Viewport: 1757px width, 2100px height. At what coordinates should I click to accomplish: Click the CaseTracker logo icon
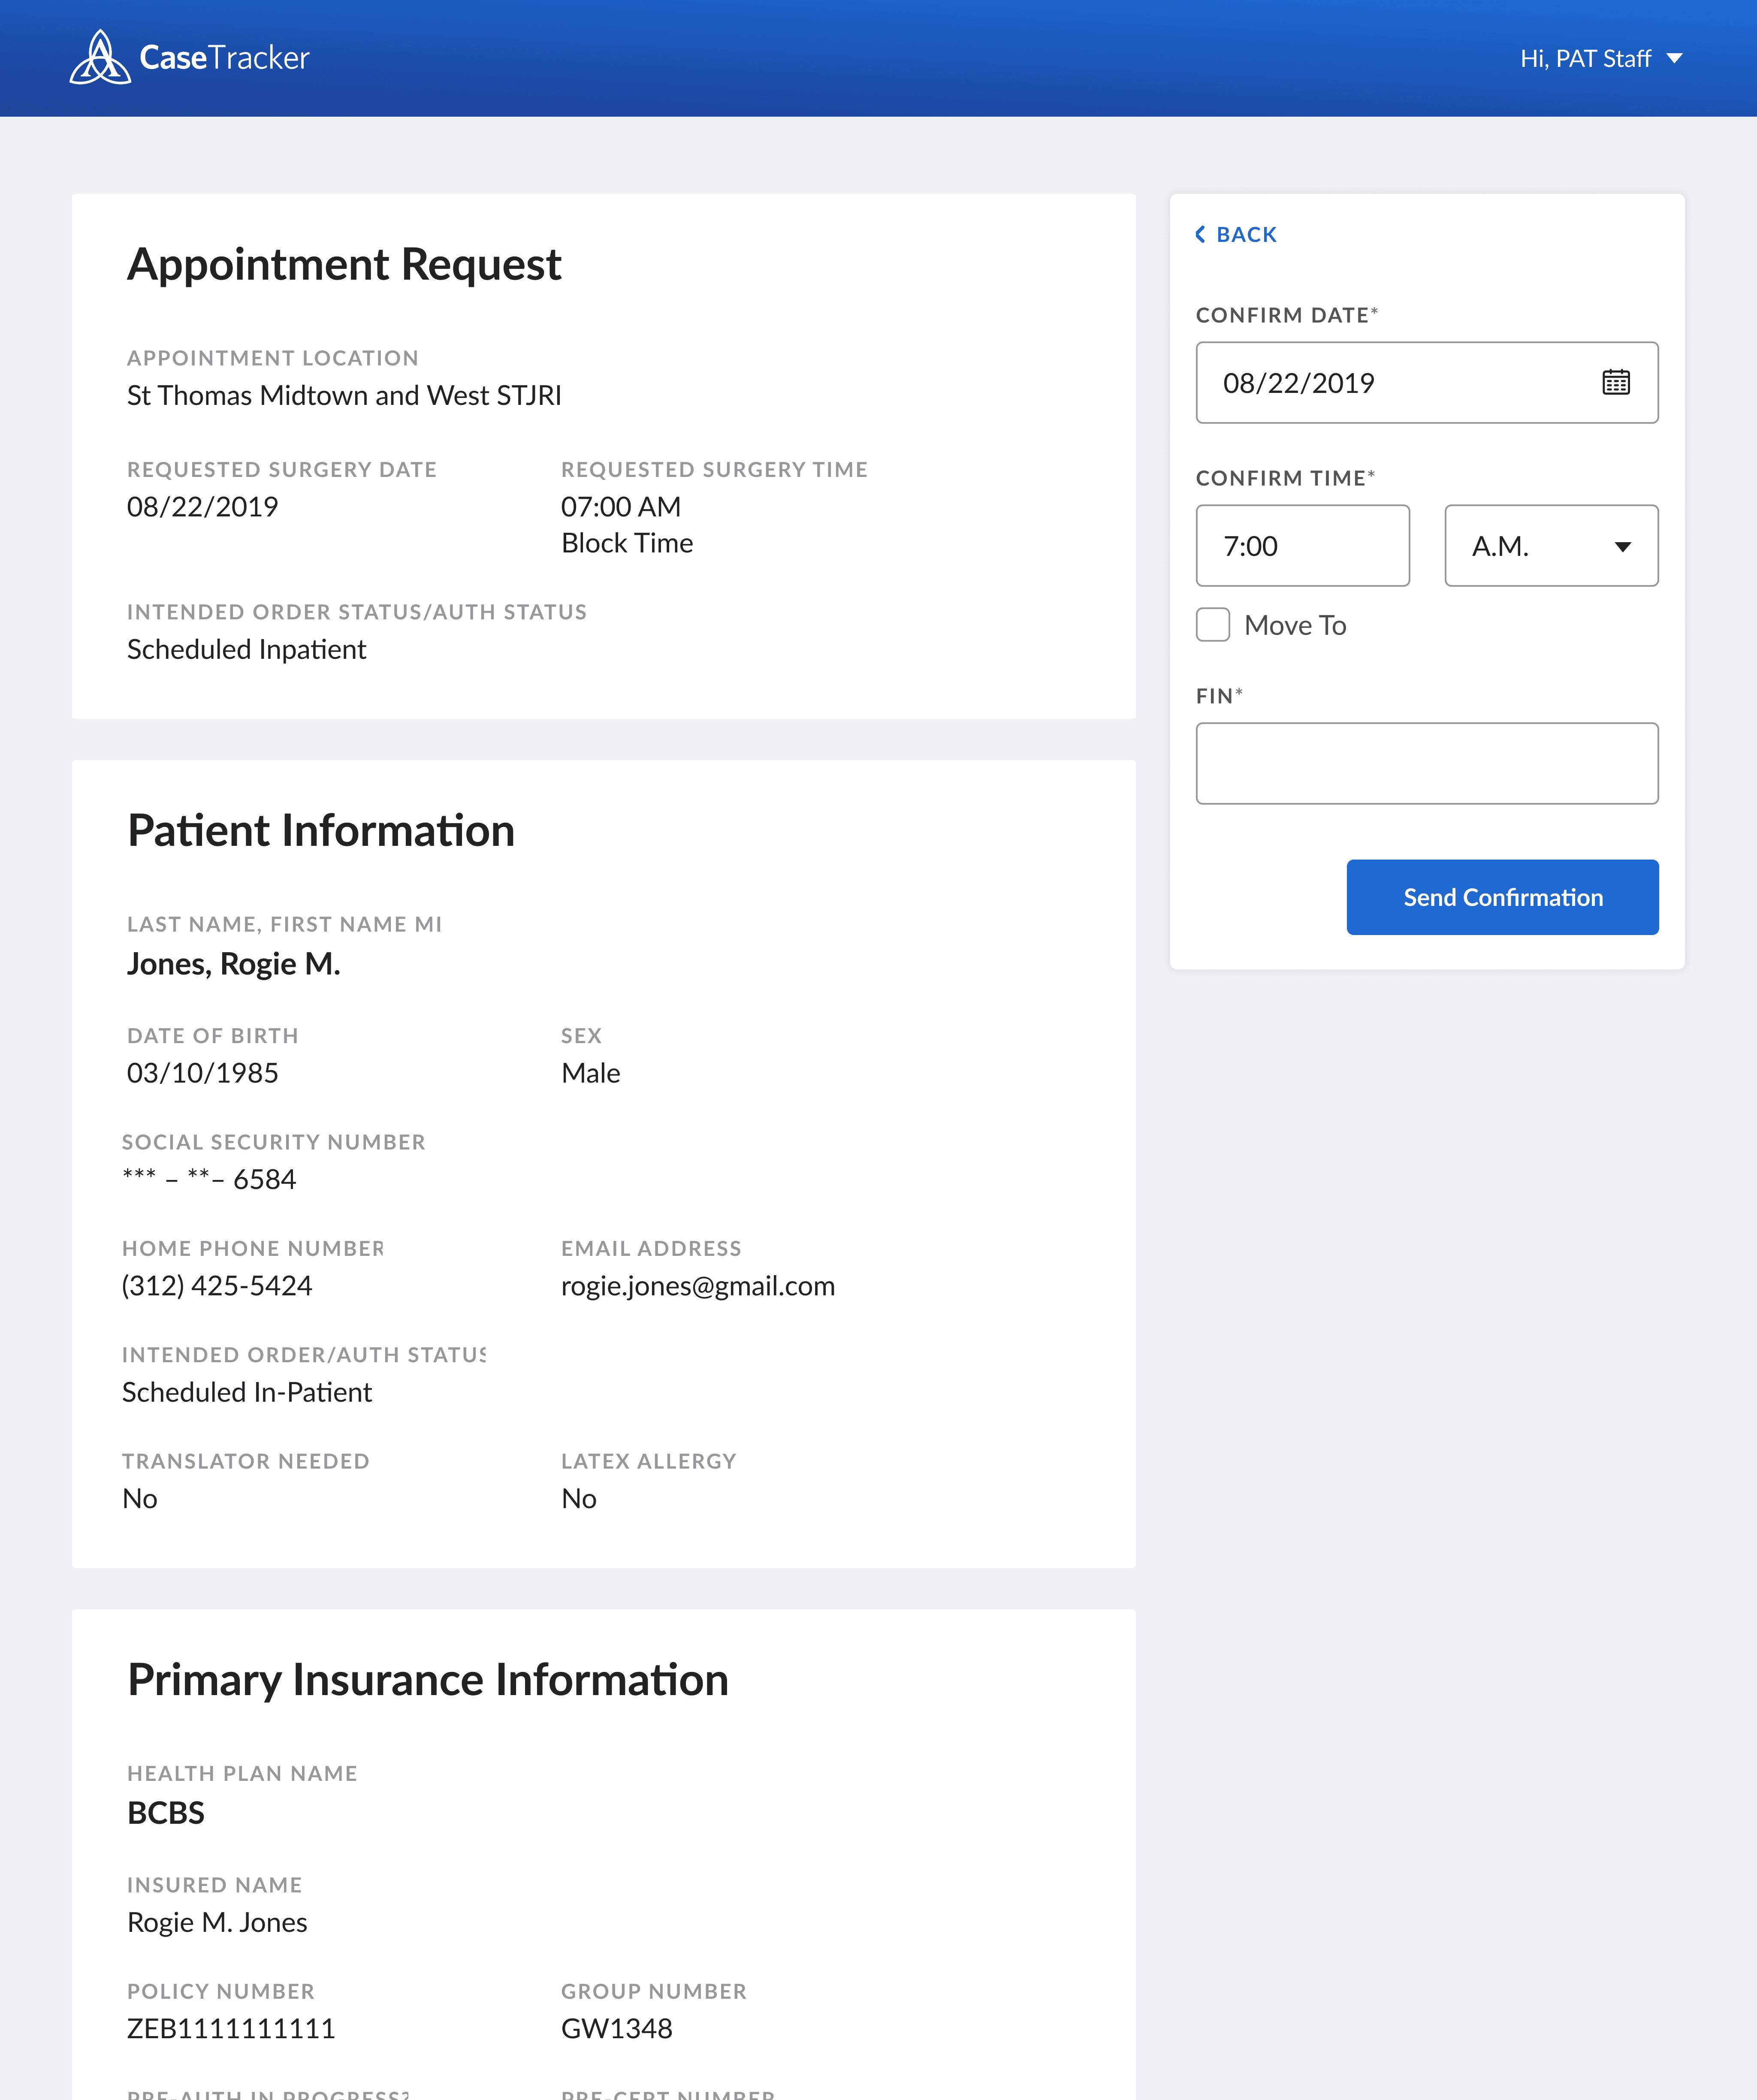coord(99,58)
